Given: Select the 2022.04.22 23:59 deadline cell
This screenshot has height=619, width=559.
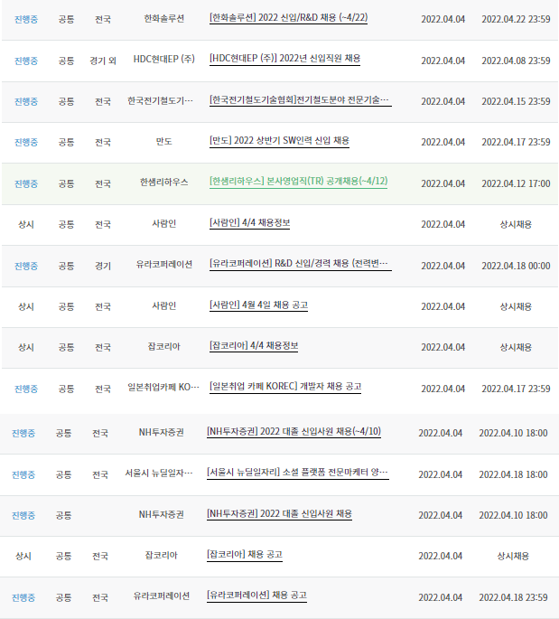Looking at the screenshot, I should pyautogui.click(x=515, y=19).
